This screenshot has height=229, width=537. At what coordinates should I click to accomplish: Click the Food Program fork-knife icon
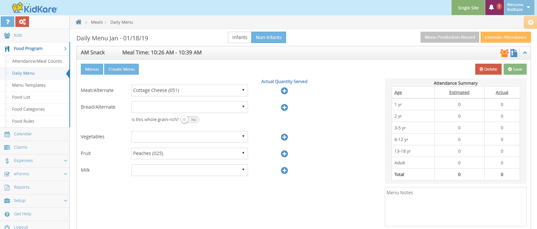7,49
